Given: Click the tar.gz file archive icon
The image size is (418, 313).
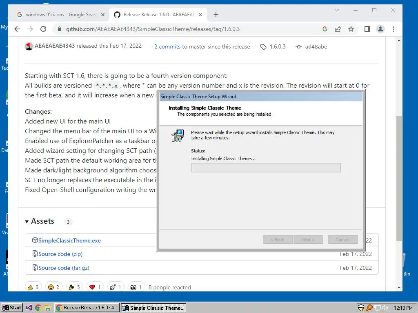Looking at the screenshot, I should click(35, 267).
